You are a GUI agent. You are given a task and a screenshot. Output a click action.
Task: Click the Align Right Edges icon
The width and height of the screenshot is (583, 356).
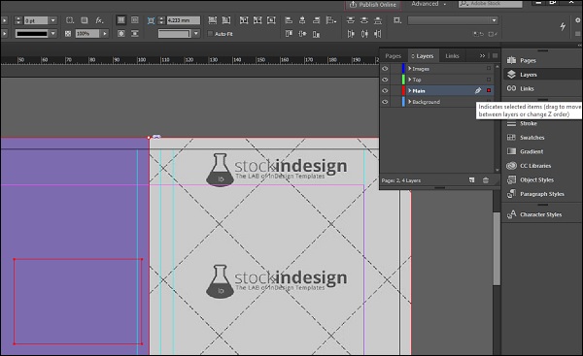316,20
